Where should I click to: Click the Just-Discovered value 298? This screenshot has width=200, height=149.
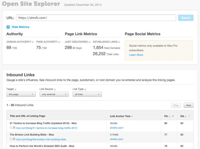[68, 47]
